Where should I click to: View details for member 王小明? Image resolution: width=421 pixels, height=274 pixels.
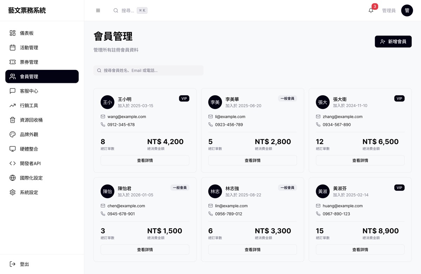[145, 160]
